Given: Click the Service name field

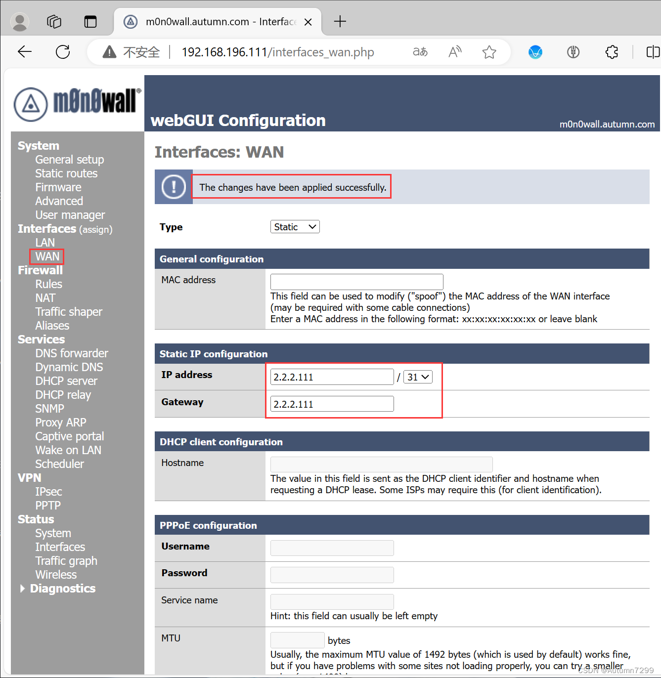Looking at the screenshot, I should 332,602.
